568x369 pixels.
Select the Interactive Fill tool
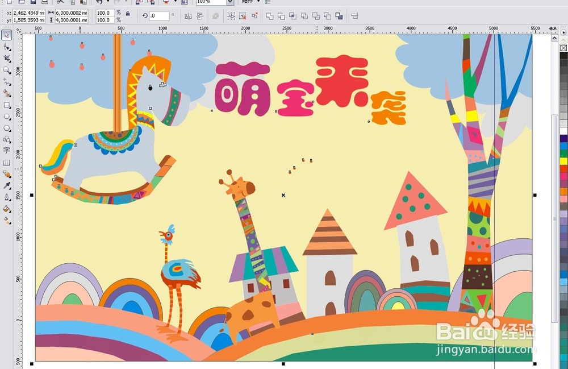tap(7, 221)
